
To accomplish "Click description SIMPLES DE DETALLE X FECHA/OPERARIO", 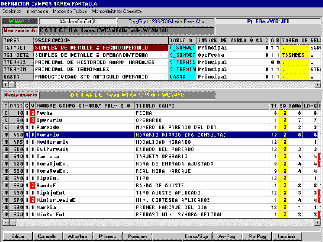I will tap(101, 48).
